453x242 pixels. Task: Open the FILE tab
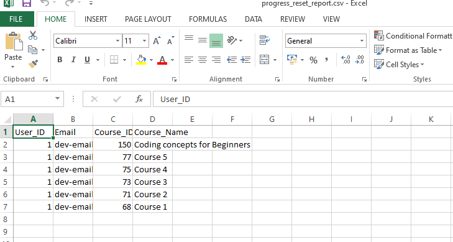[16, 19]
